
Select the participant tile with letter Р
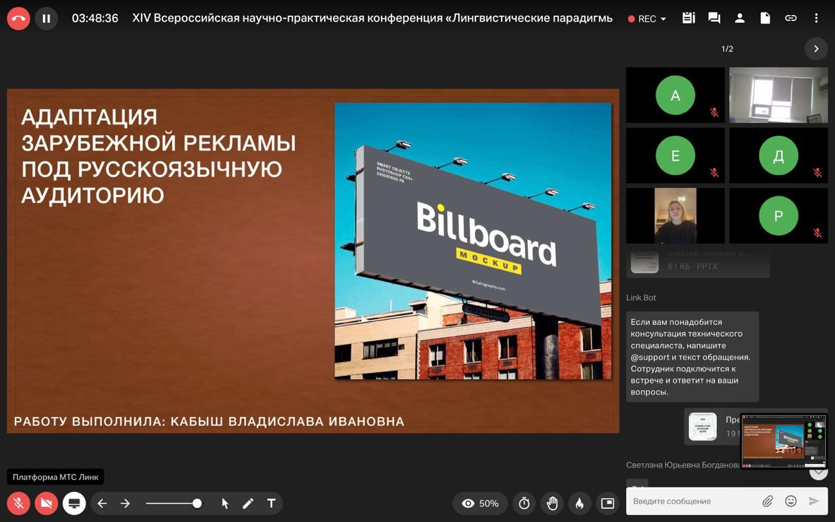pos(778,215)
